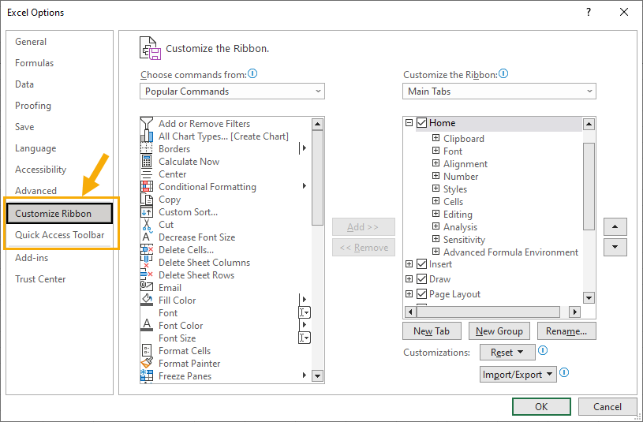This screenshot has width=643, height=422.
Task: Open the Trust Center category
Action: [x=40, y=279]
